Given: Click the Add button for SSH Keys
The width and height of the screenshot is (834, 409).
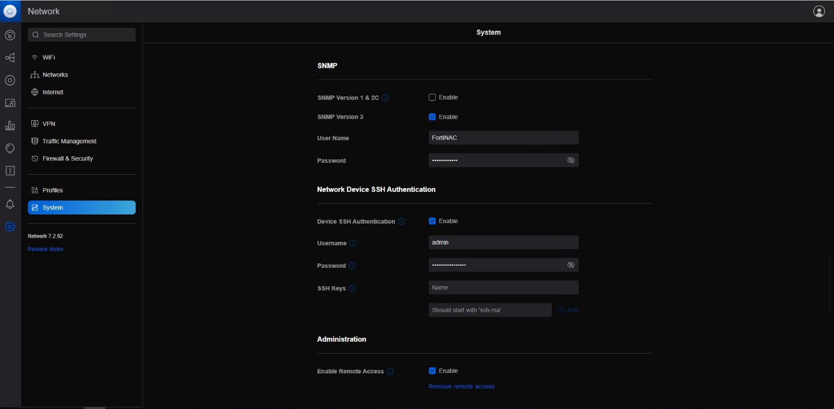Looking at the screenshot, I should (568, 310).
